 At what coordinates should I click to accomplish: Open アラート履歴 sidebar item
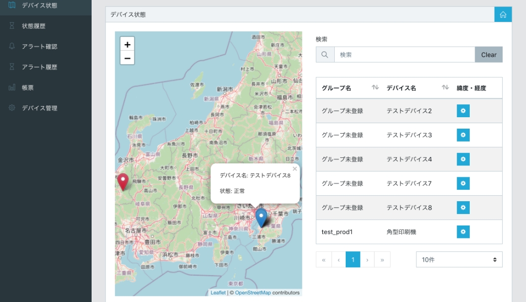[39, 67]
